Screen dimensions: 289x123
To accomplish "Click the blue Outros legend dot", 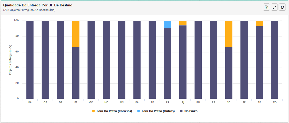I will pyautogui.click(x=138, y=111).
